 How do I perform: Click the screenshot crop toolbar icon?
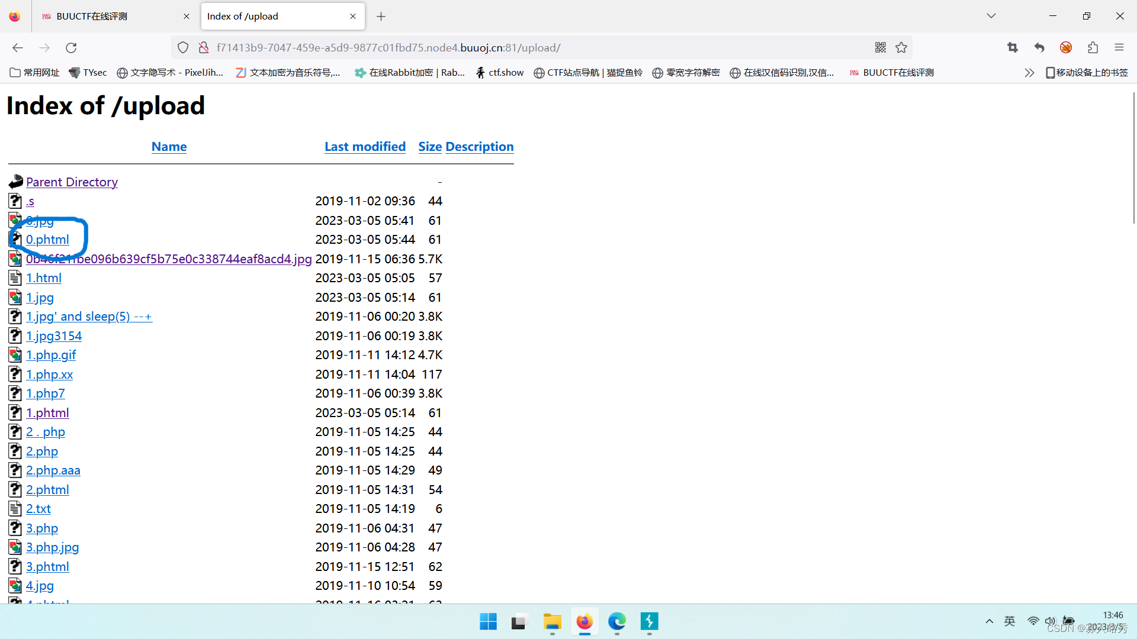tap(1012, 47)
